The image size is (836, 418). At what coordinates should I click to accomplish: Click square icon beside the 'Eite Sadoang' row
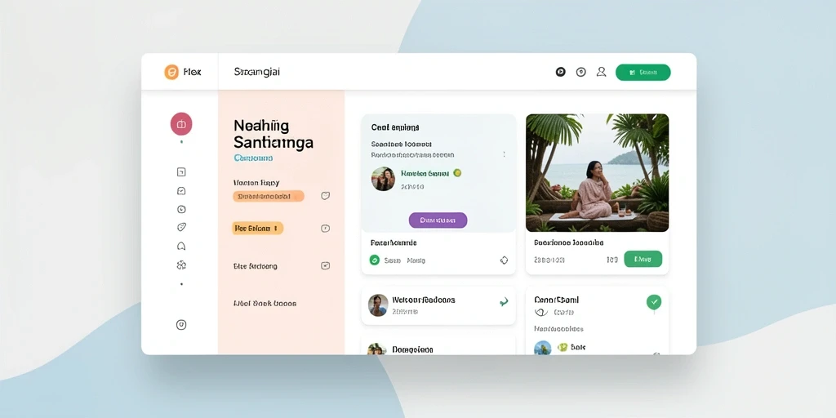coord(325,265)
